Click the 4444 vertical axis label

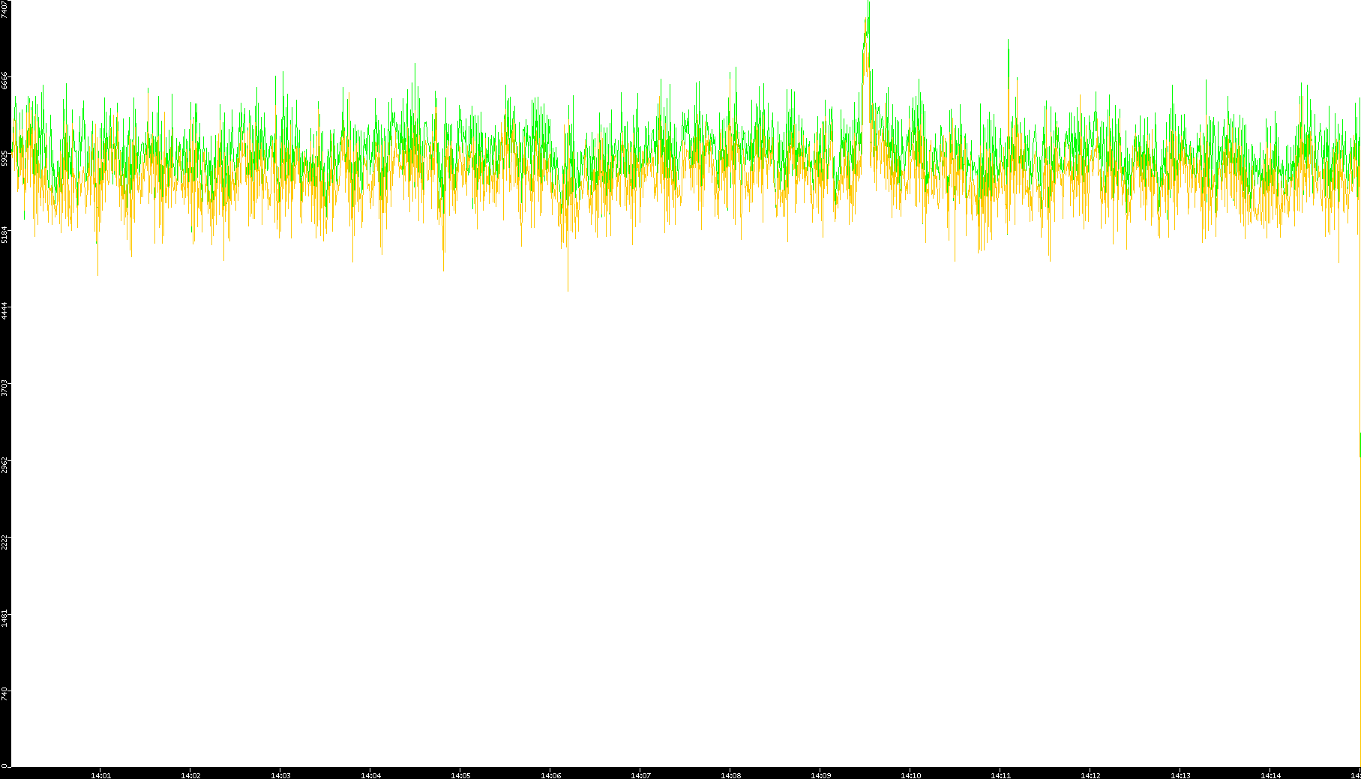coord(5,311)
